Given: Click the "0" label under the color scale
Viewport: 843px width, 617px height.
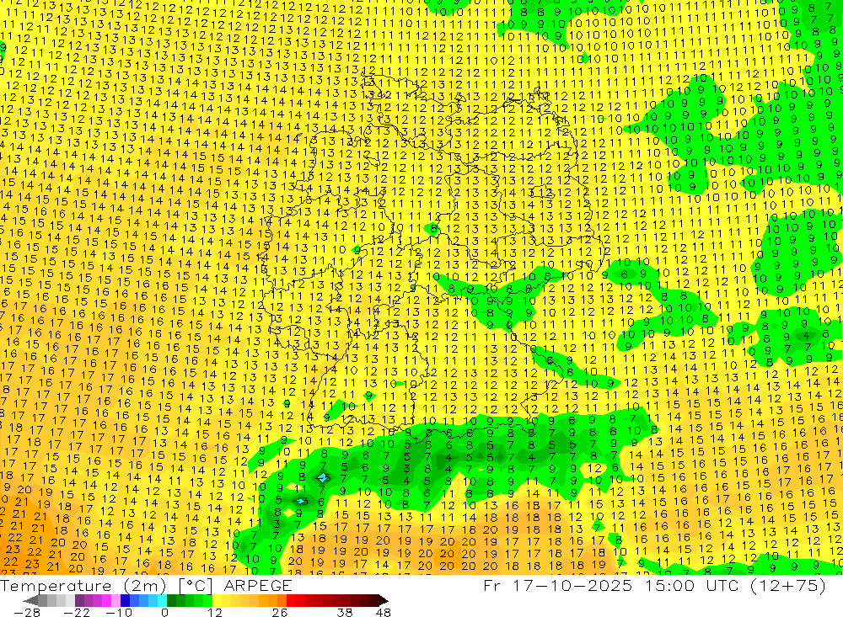Looking at the screenshot, I should 164,612.
